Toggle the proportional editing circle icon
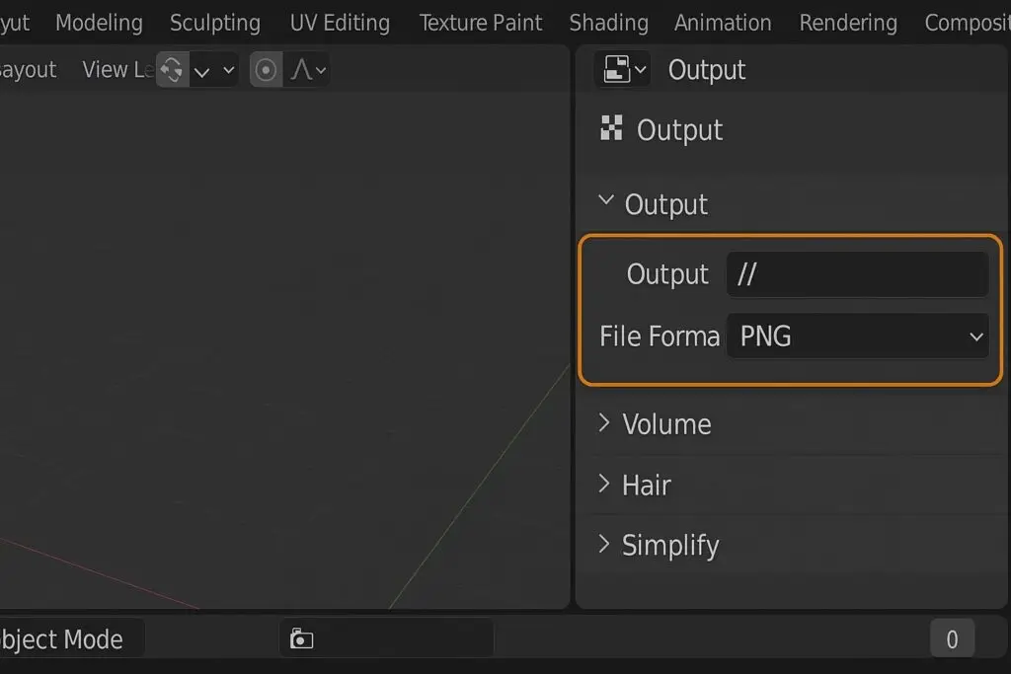1011x674 pixels. tap(266, 70)
